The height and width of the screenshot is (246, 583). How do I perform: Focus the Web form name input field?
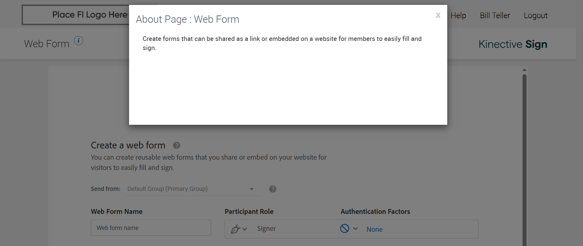pyautogui.click(x=151, y=228)
